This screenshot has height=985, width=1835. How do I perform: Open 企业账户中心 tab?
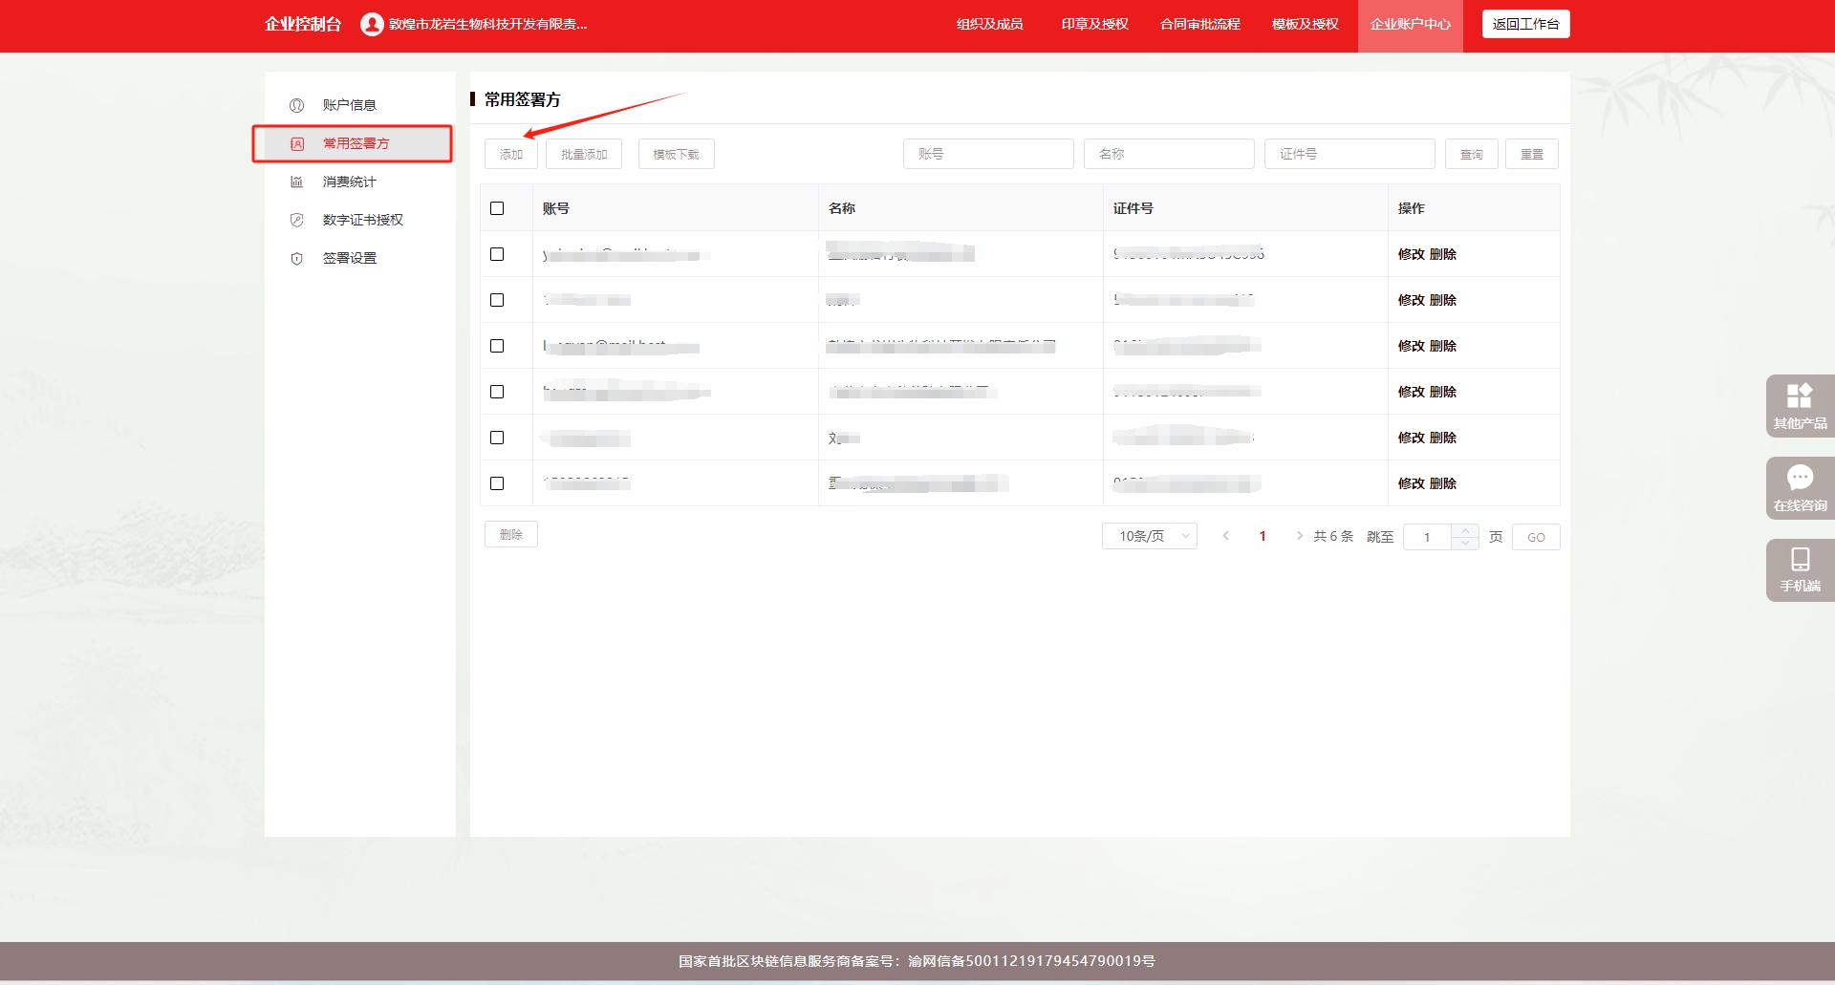[x=1410, y=26]
